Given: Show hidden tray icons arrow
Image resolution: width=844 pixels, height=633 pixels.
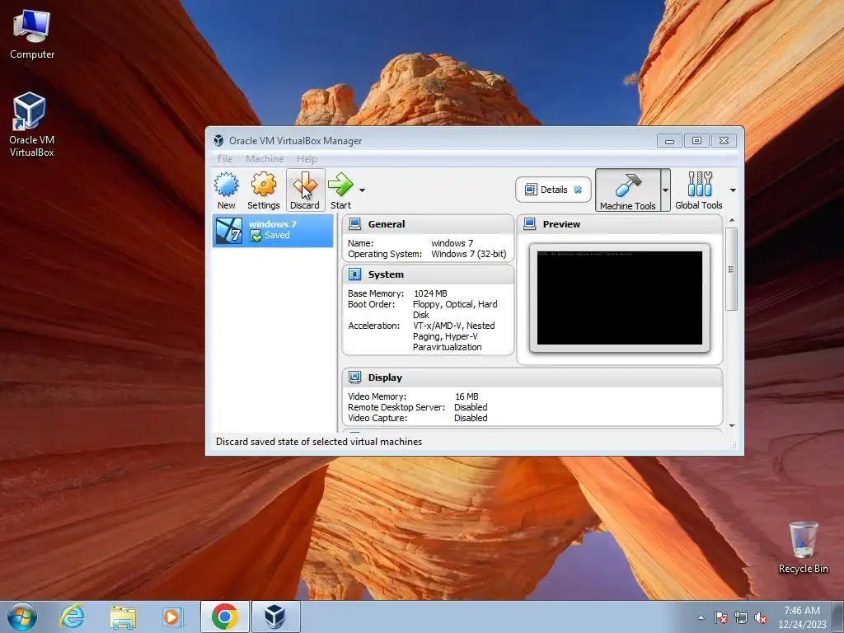Looking at the screenshot, I should point(701,617).
